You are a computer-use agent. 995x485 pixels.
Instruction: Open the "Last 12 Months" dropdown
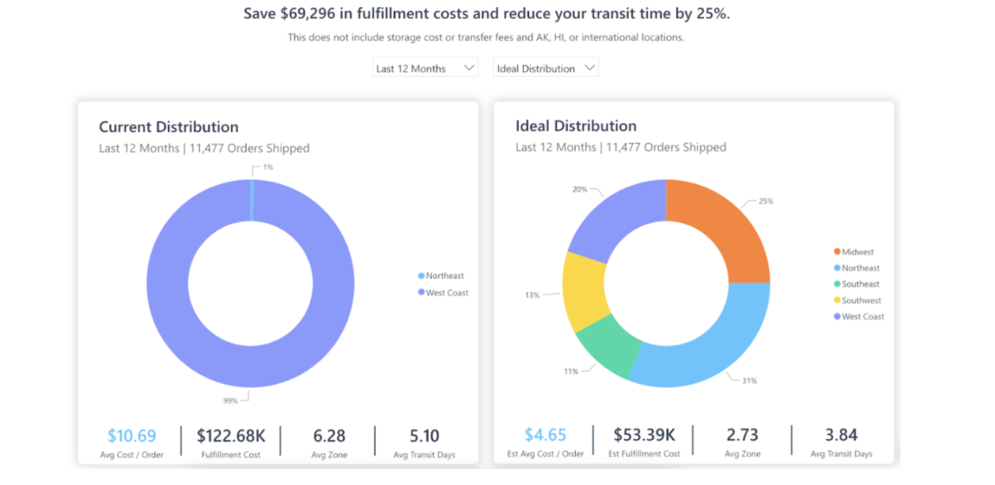point(425,68)
